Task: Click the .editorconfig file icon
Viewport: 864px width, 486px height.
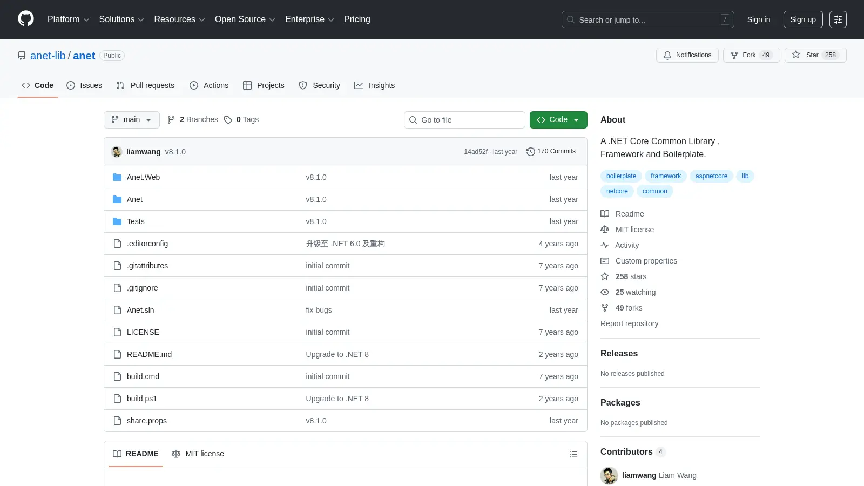Action: click(117, 244)
